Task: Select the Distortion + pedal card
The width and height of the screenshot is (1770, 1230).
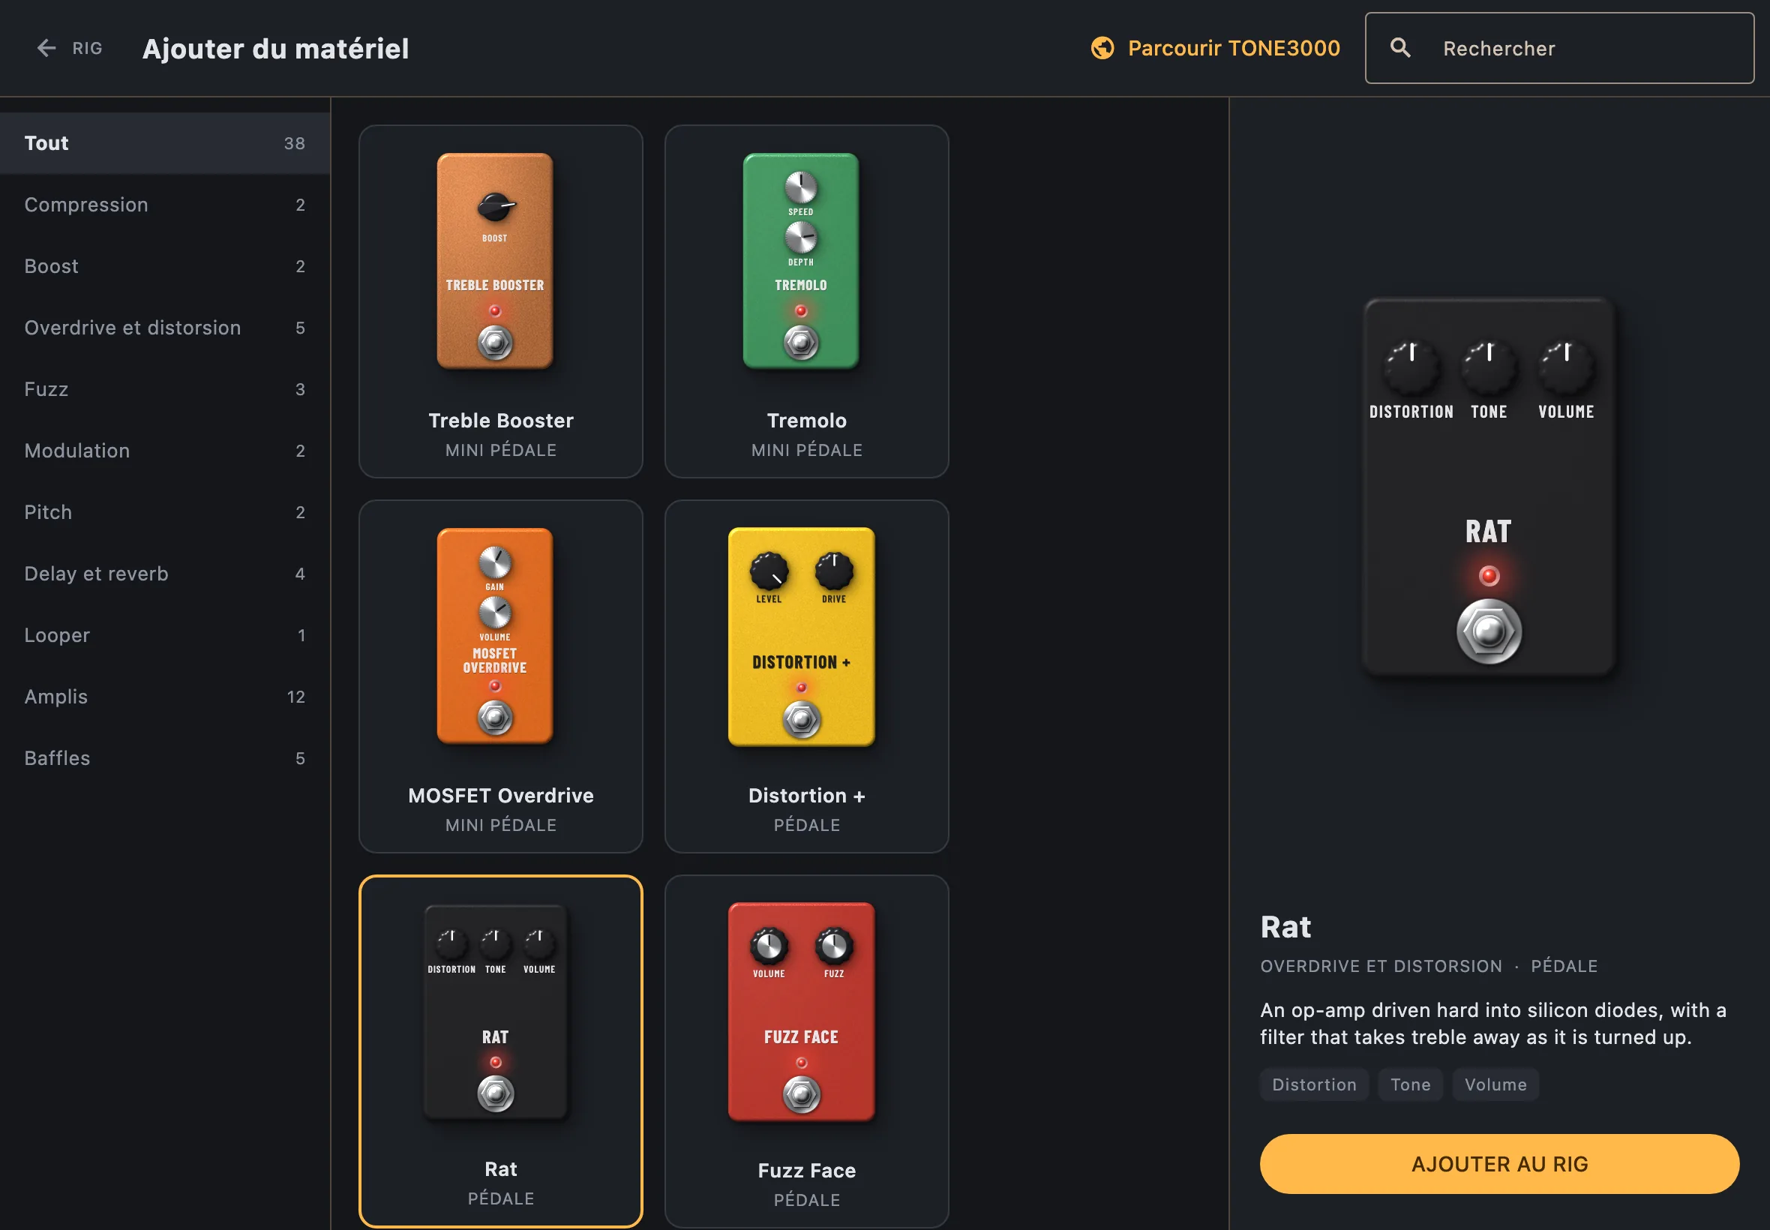Action: [x=807, y=676]
